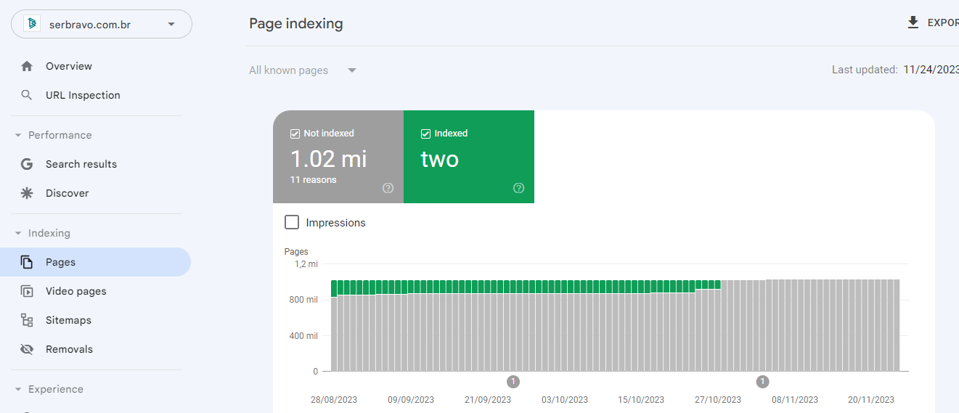Click the help icon on Indexed card
Viewport: 959px width, 413px height.
coord(518,188)
